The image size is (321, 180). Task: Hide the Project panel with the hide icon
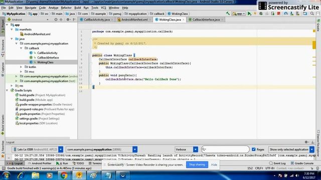click(74, 19)
